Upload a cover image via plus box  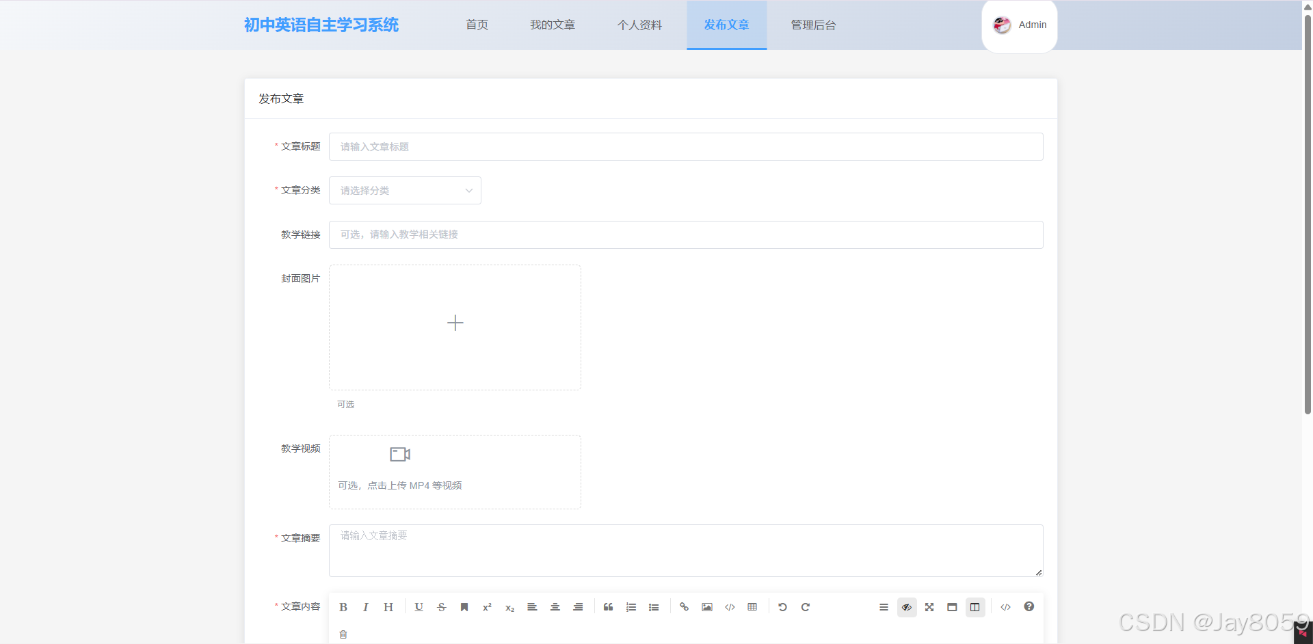click(x=455, y=327)
